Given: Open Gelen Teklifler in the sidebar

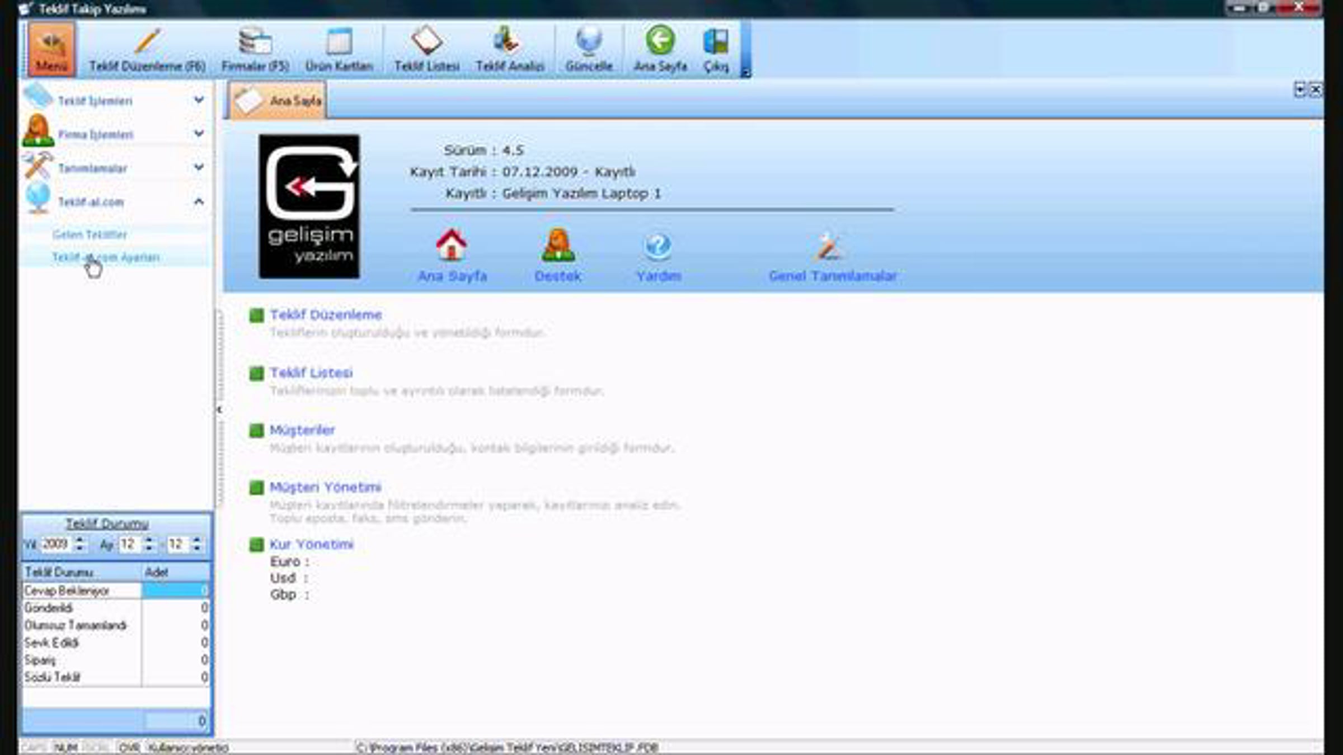Looking at the screenshot, I should click(x=90, y=234).
